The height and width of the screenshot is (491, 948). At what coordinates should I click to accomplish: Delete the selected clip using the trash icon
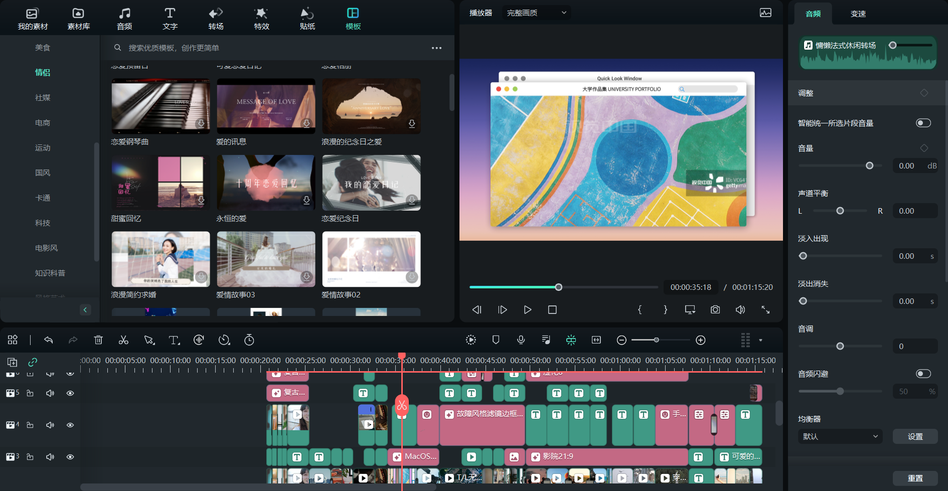point(98,340)
